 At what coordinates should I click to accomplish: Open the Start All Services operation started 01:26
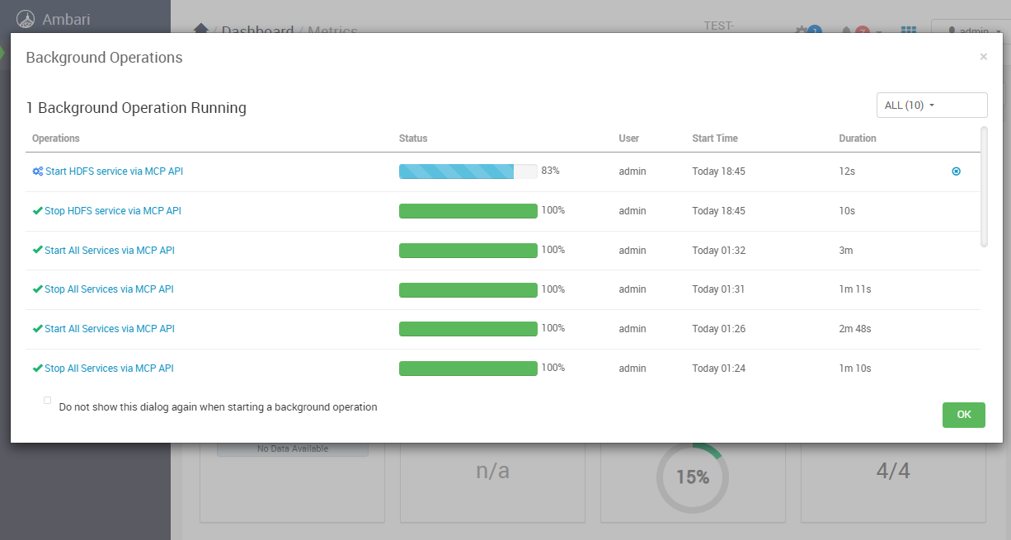(110, 329)
